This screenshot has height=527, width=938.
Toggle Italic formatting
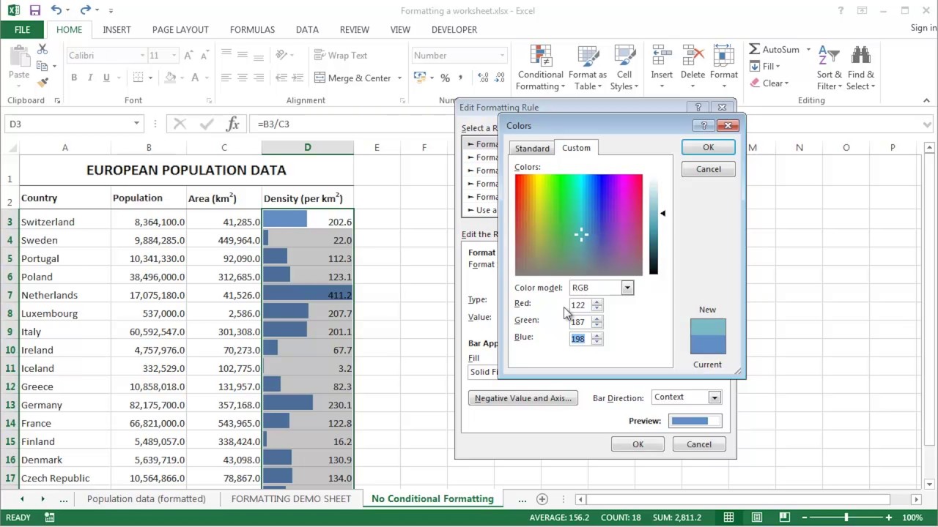[x=90, y=78]
